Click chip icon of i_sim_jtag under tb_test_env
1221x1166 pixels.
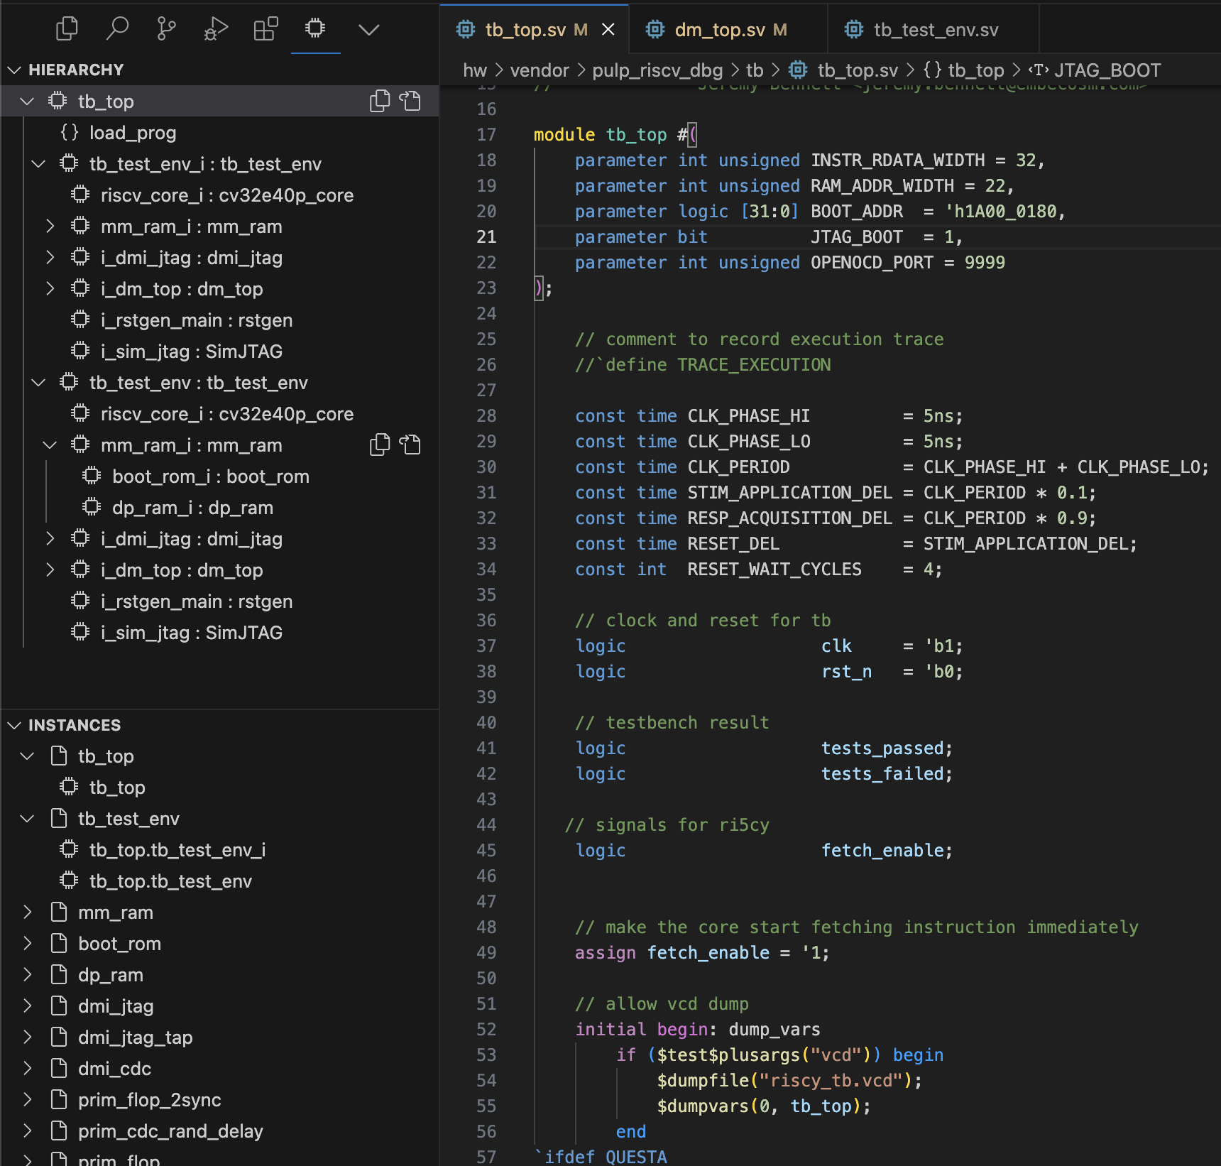point(80,632)
